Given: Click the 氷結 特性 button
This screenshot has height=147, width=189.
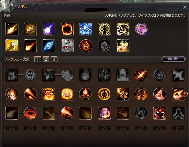Looking at the screenshot, I should (173, 59).
